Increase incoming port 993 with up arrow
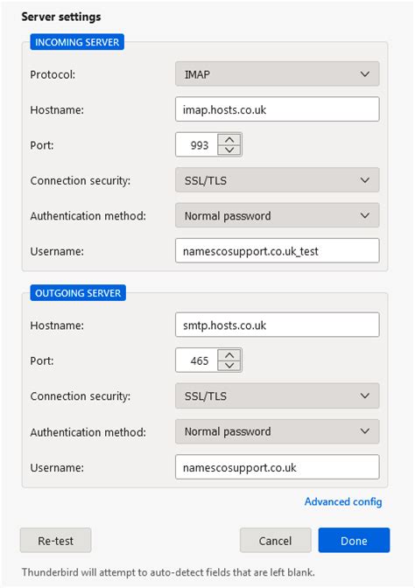Image resolution: width=415 pixels, height=588 pixels. [x=229, y=139]
